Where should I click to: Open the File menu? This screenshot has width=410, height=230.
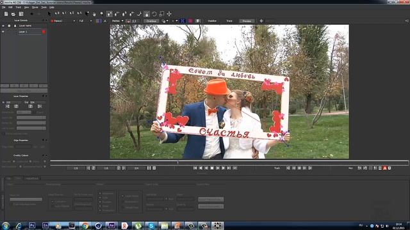3,7
